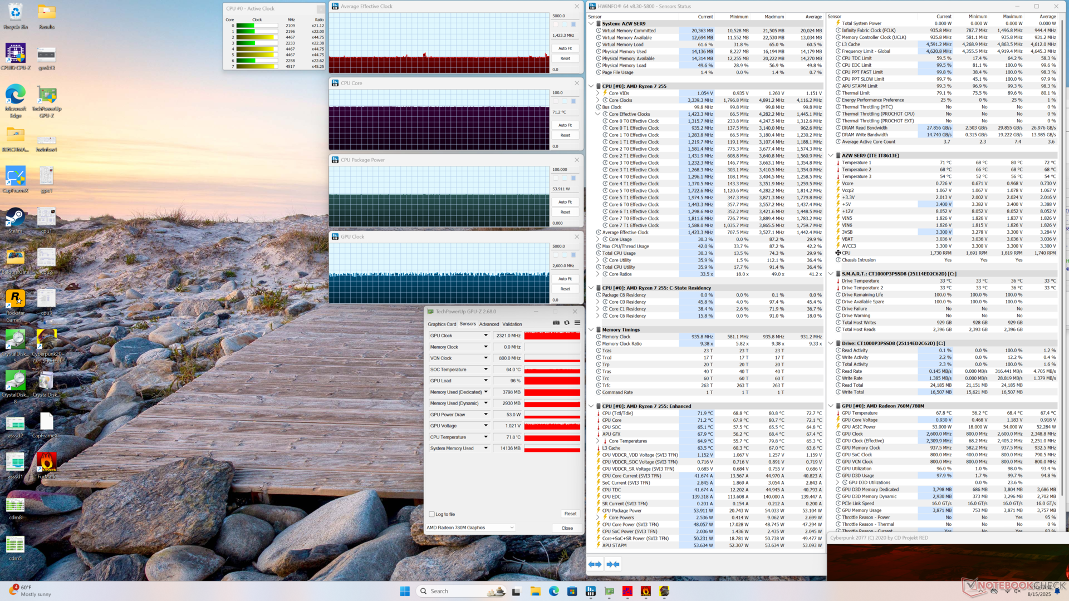Toggle blue square in CPU Core graph

click(573, 101)
